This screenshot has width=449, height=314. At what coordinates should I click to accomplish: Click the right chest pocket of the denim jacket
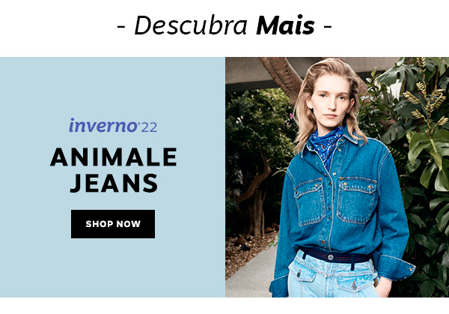pyautogui.click(x=357, y=200)
